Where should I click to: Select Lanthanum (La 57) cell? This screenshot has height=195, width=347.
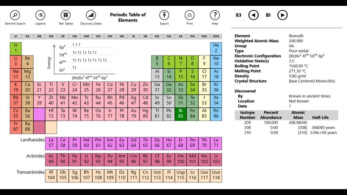click(x=51, y=143)
